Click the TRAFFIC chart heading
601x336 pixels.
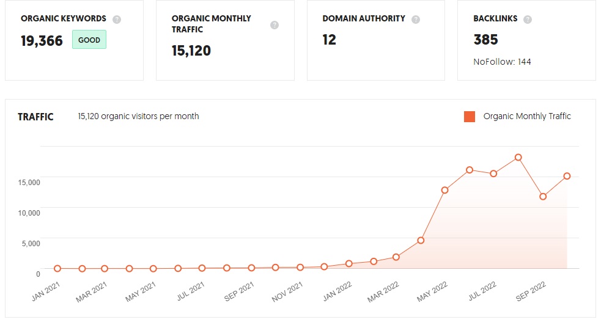pos(35,117)
